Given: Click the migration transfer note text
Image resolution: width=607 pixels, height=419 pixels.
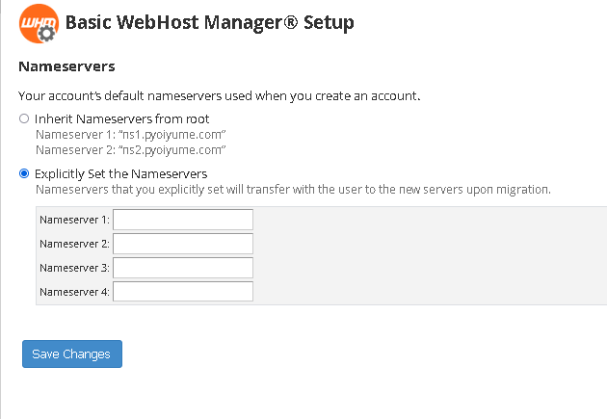Looking at the screenshot, I should point(292,190).
